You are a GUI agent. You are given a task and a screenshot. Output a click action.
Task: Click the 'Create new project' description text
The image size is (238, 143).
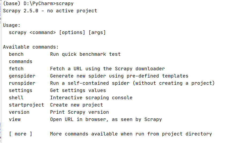(77, 105)
